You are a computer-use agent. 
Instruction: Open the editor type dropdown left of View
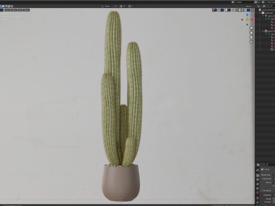click(2, 10)
